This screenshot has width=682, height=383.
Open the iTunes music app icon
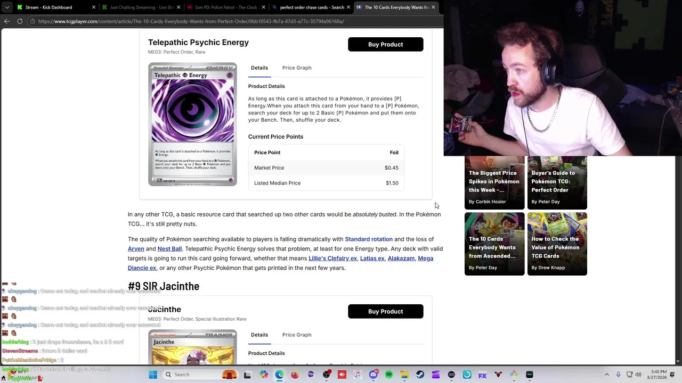[358, 374]
